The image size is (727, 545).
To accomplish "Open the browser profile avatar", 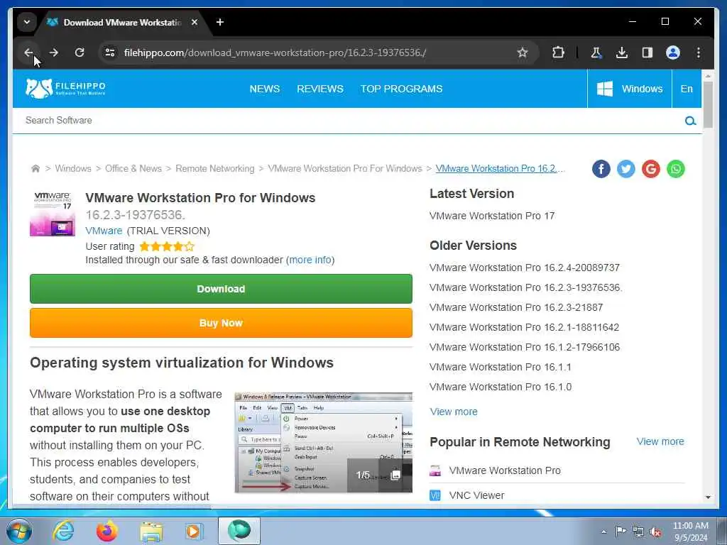I will [x=673, y=53].
